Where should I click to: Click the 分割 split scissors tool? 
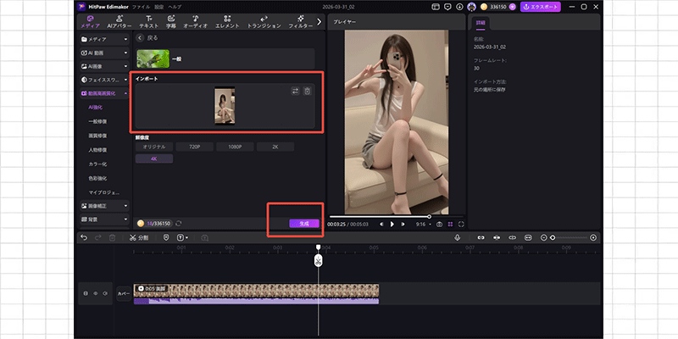(x=139, y=238)
